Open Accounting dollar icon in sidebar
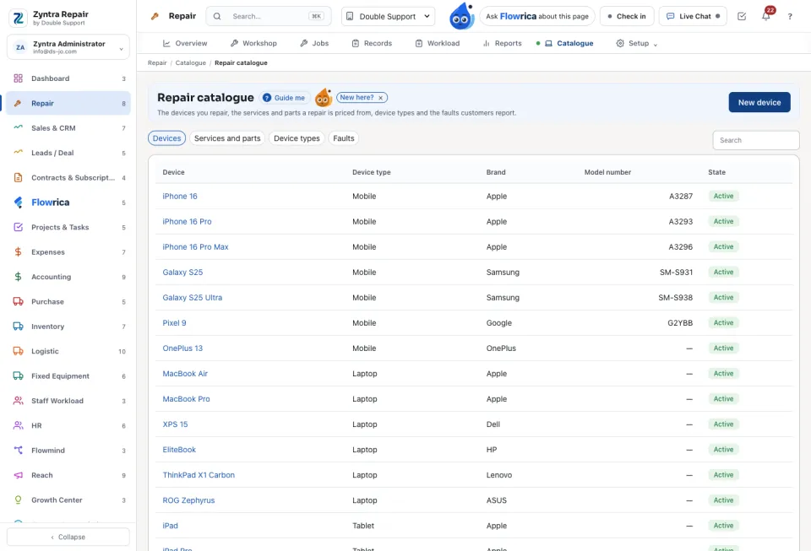 18,277
